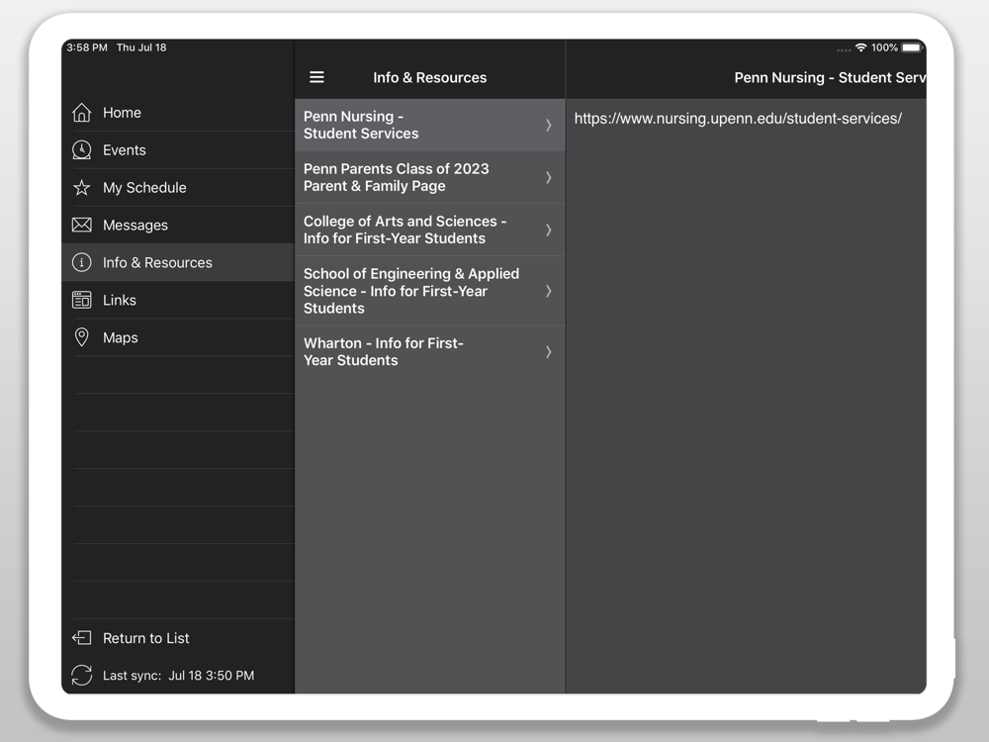Expand Wharton first-year students chevron

[x=549, y=351]
